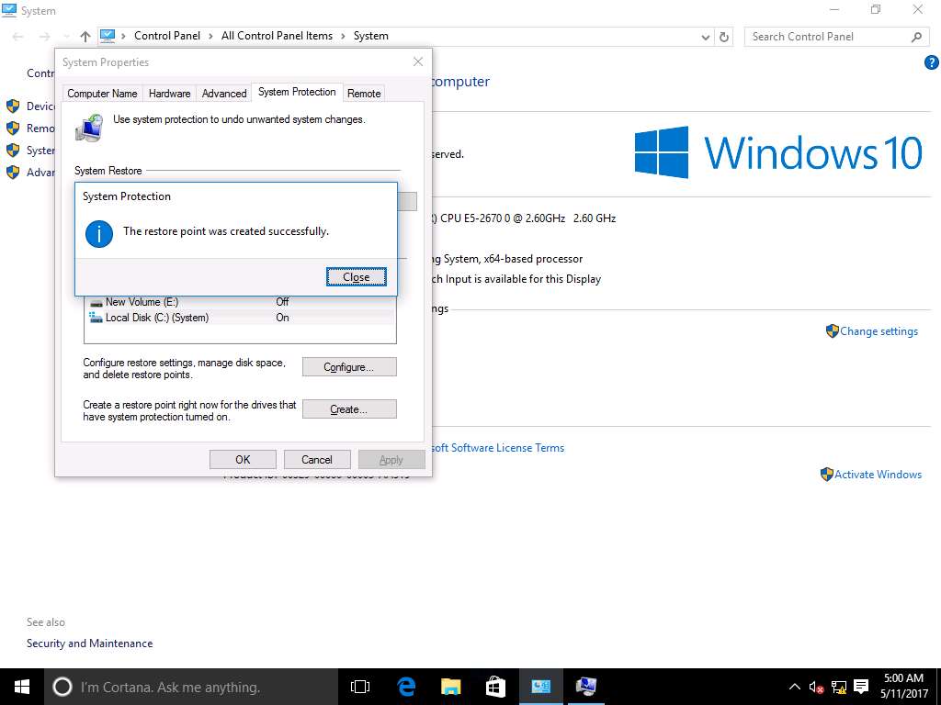Open the Computer Name tab
The height and width of the screenshot is (705, 941).
[102, 94]
